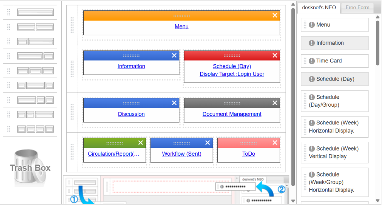Grab the green Circulation/Report header handle
The height and width of the screenshot is (205, 382).
(115, 143)
